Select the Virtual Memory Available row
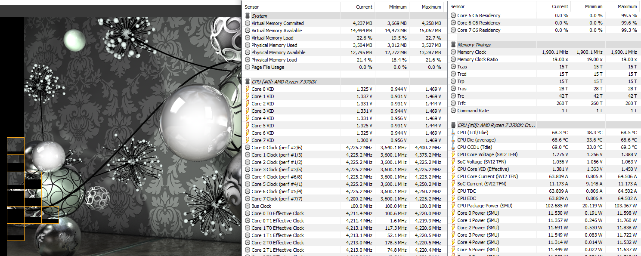This screenshot has height=256, width=641. coord(344,31)
